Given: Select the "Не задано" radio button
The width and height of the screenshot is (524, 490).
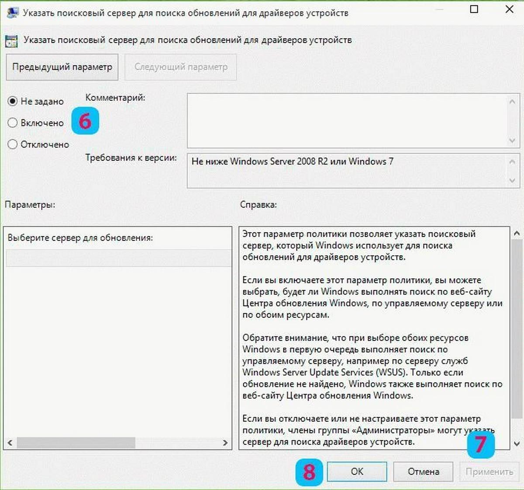Looking at the screenshot, I should (x=13, y=101).
